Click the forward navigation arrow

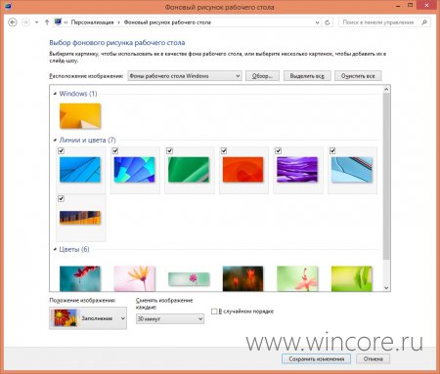tap(25, 22)
